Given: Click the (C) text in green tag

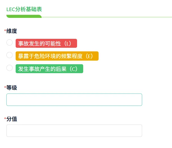Looking at the screenshot, I should click(x=74, y=69).
